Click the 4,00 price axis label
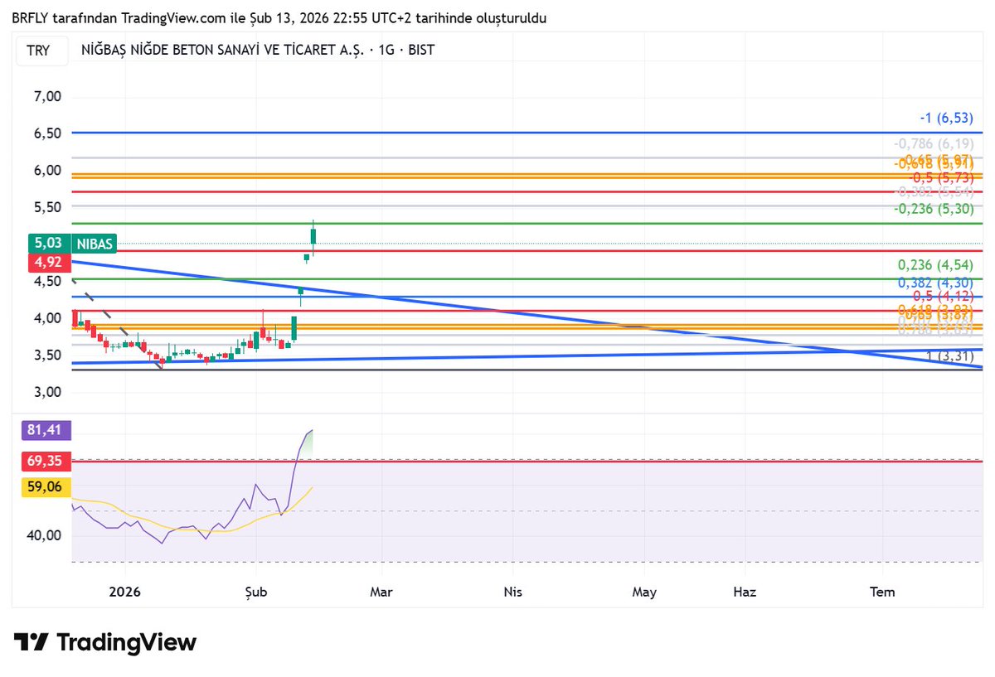This screenshot has height=677, width=995. click(47, 318)
